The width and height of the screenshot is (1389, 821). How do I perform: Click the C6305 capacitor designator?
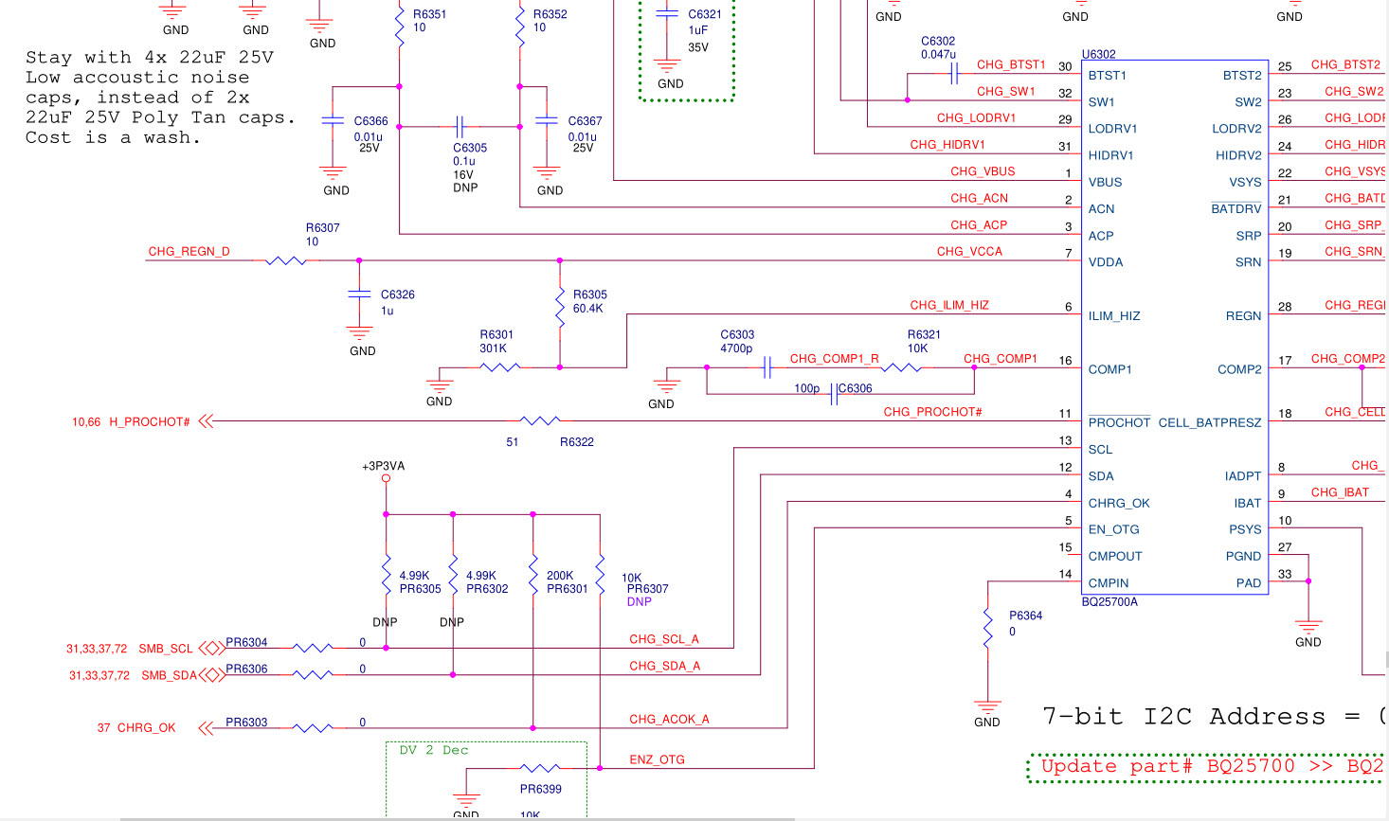(470, 149)
